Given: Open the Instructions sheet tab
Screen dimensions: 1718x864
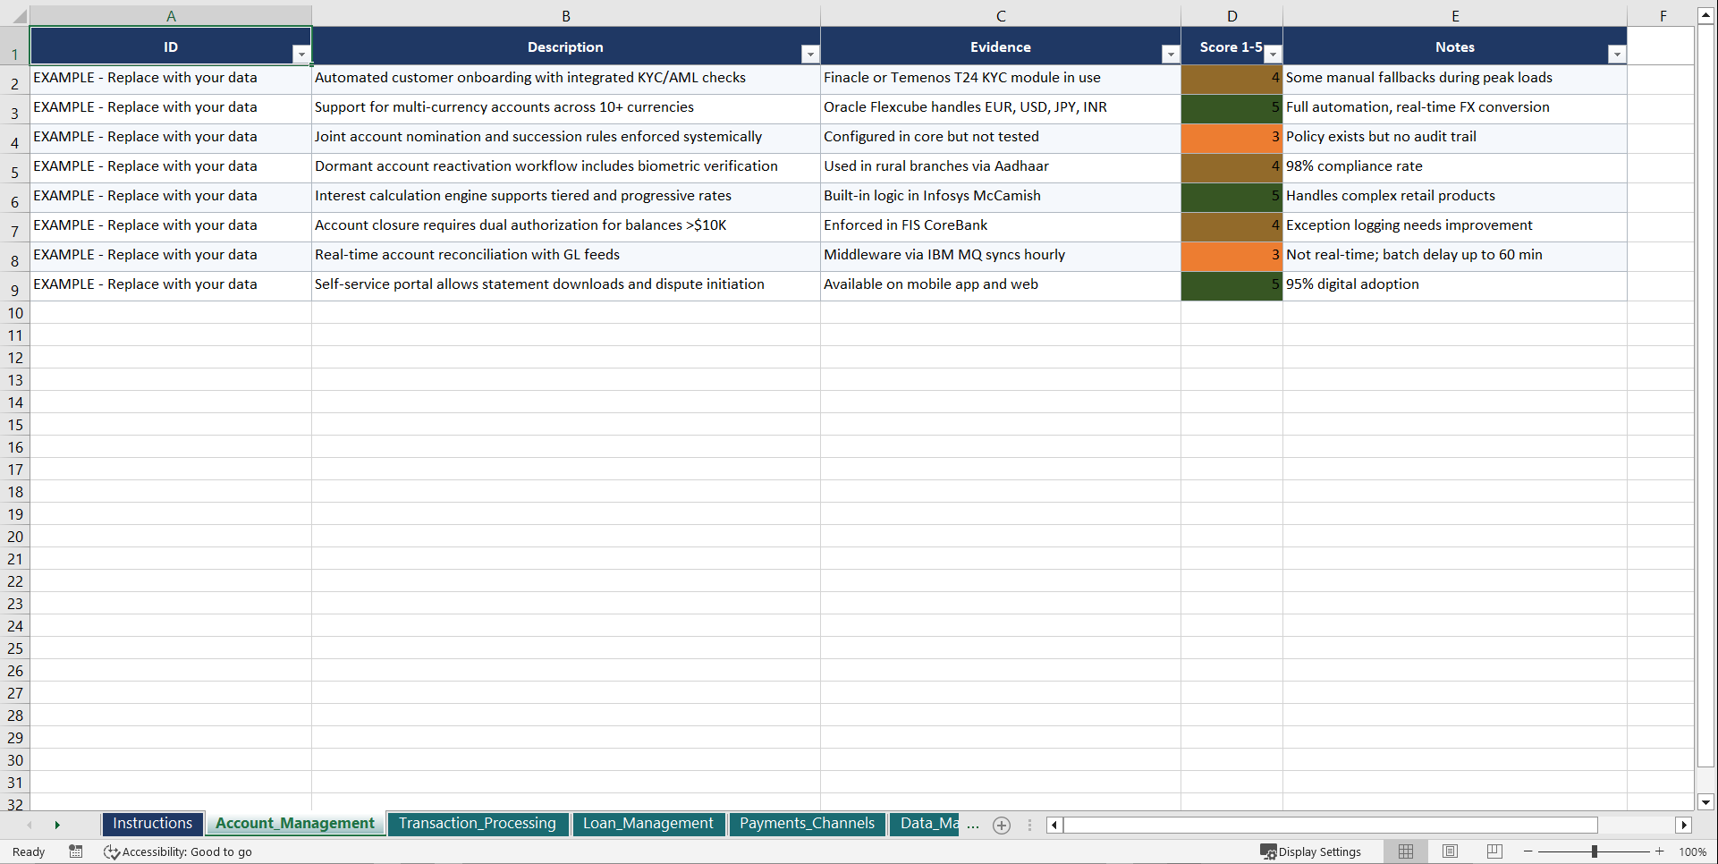Looking at the screenshot, I should point(152,824).
